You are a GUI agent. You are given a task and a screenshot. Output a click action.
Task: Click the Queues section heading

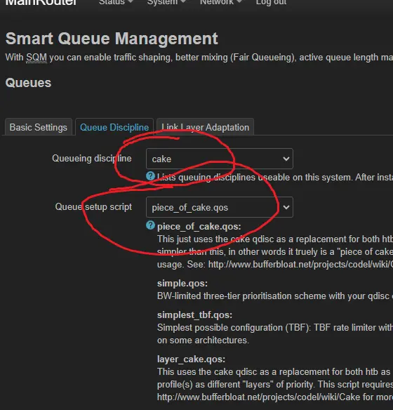28,83
